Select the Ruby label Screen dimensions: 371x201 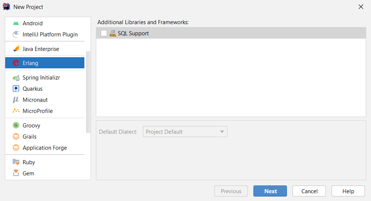point(29,162)
